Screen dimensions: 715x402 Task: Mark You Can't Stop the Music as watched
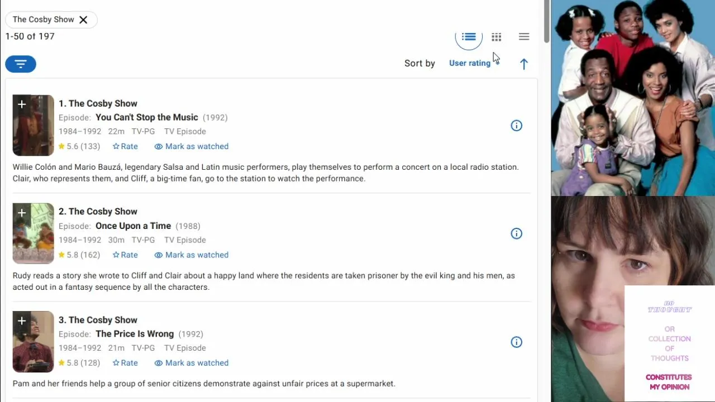192,146
